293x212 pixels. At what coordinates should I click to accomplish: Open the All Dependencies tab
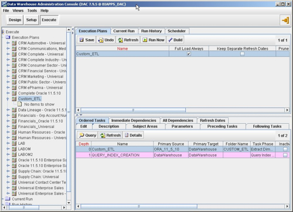click(x=178, y=120)
